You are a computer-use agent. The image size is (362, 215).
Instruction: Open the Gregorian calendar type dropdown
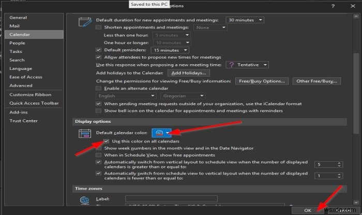point(183,96)
